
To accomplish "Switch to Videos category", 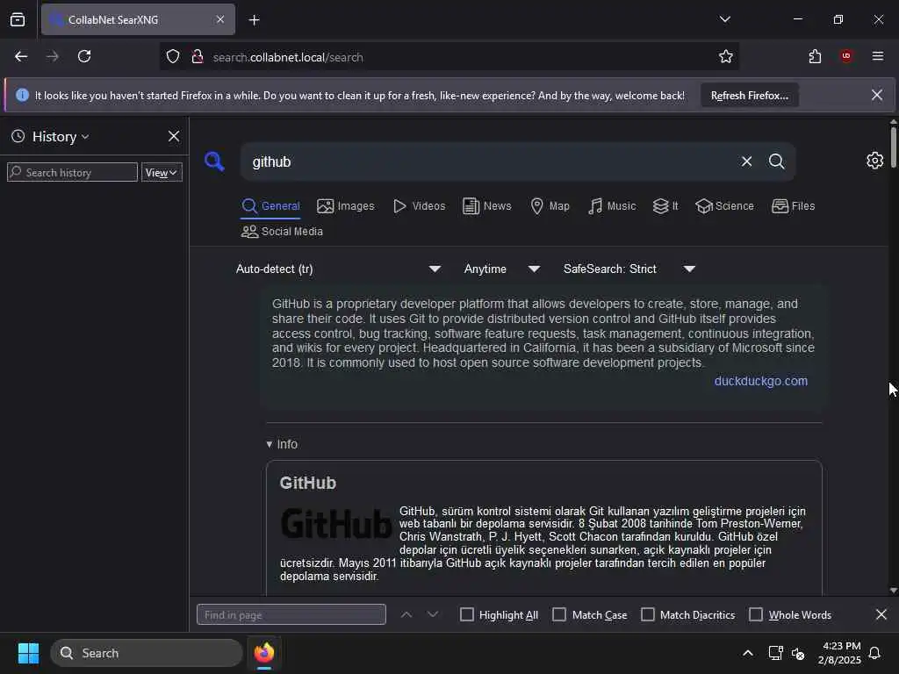I will tap(419, 206).
